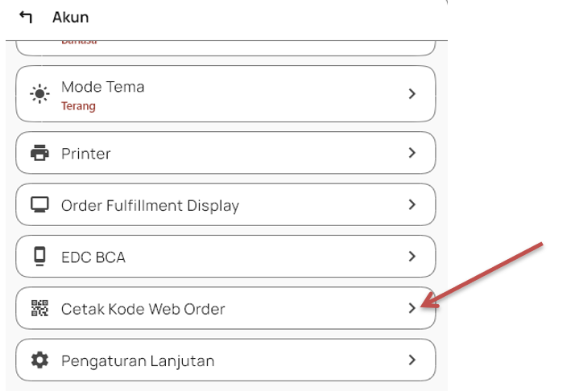Screen dimensions: 575x391
Task: Click the EDC BCA phone icon
Action: 39,257
